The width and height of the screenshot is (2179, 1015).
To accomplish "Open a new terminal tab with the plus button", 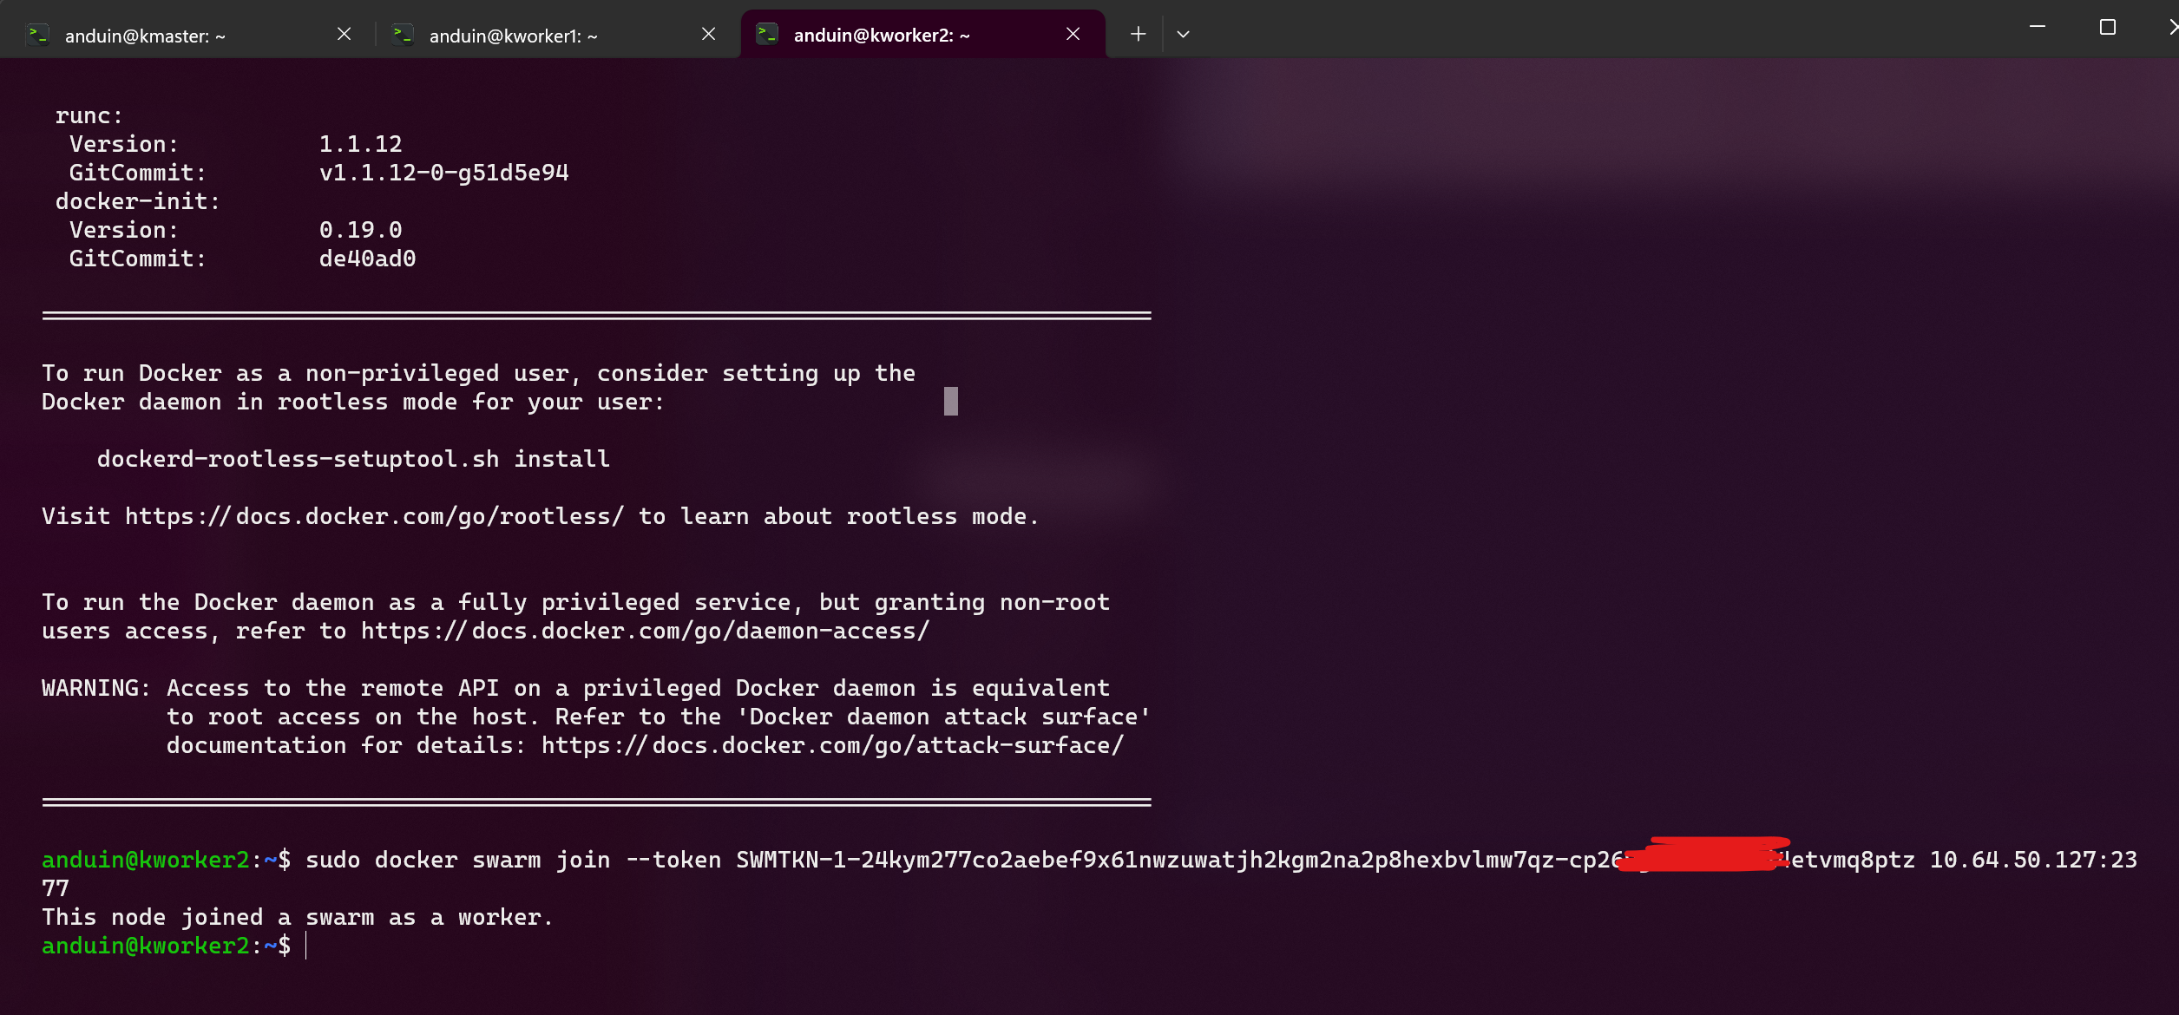I will click(1138, 34).
